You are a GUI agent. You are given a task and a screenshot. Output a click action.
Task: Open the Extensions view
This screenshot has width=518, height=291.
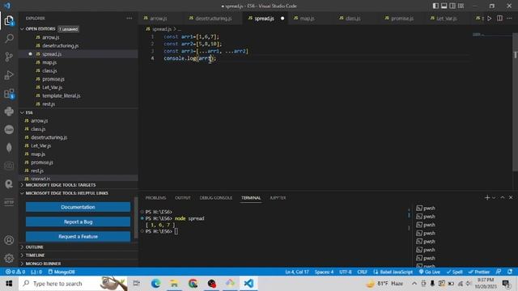(9, 94)
